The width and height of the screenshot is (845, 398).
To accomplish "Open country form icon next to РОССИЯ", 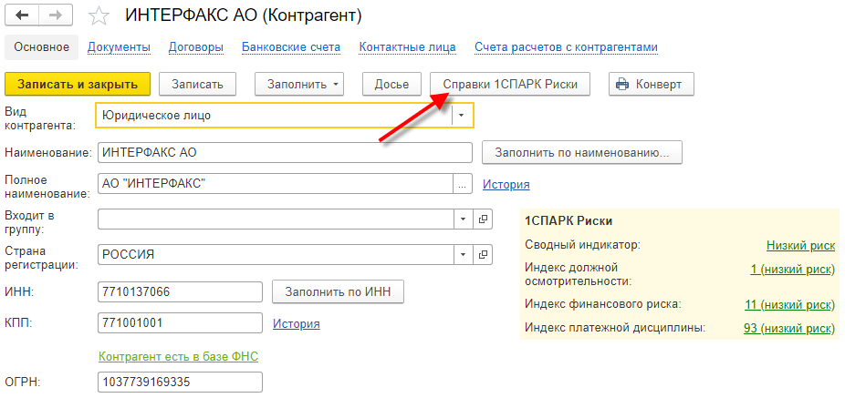I will [x=483, y=254].
